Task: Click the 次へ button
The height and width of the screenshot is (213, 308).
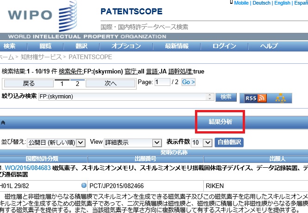Action: [110, 84]
